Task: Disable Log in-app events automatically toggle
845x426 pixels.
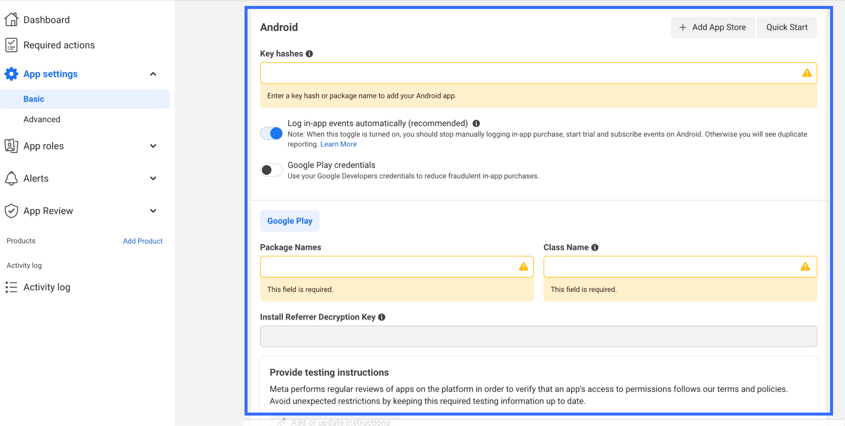Action: [x=271, y=133]
